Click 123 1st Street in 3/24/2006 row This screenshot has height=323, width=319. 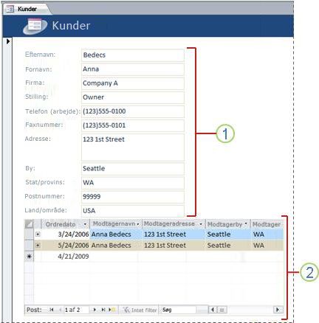click(x=174, y=235)
